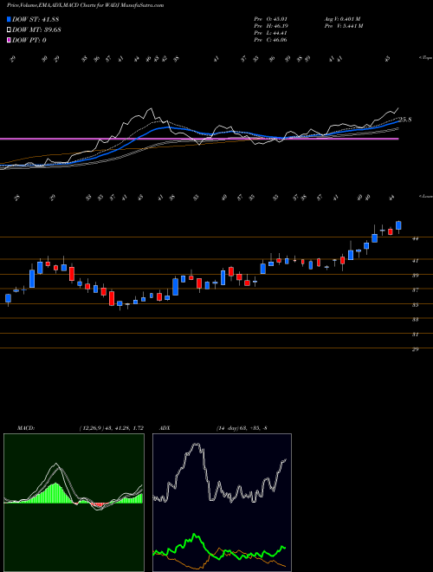Click the last blue candlestick on the price chart

398,225
